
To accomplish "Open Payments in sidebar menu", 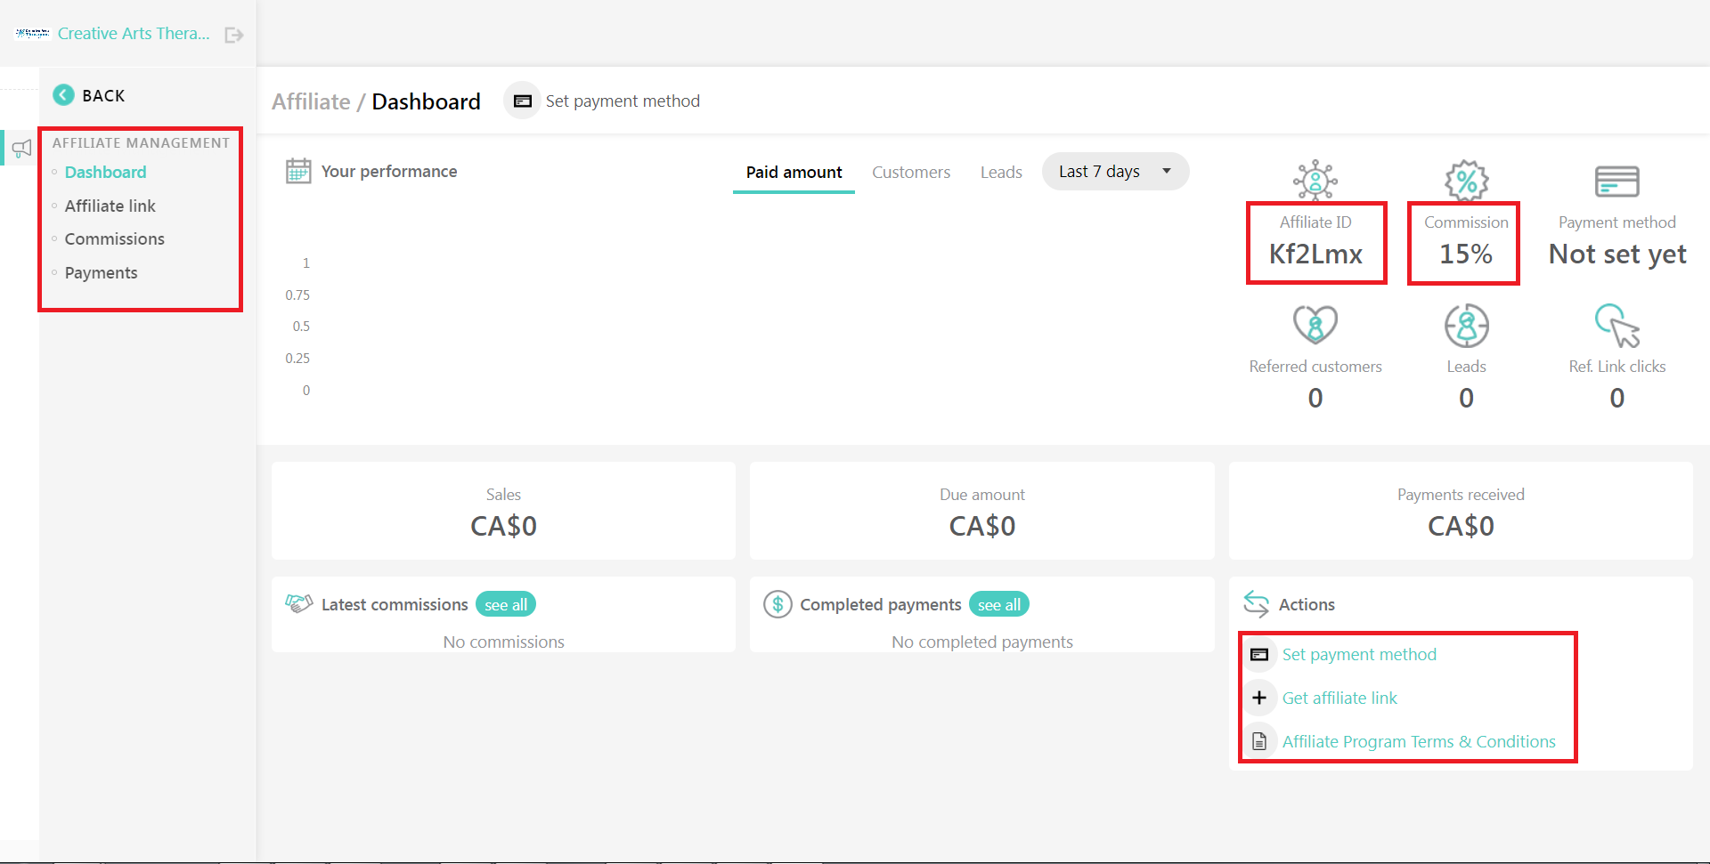I will [x=101, y=272].
